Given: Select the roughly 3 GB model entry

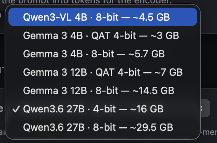Looking at the screenshot, I should pyautogui.click(x=103, y=35).
